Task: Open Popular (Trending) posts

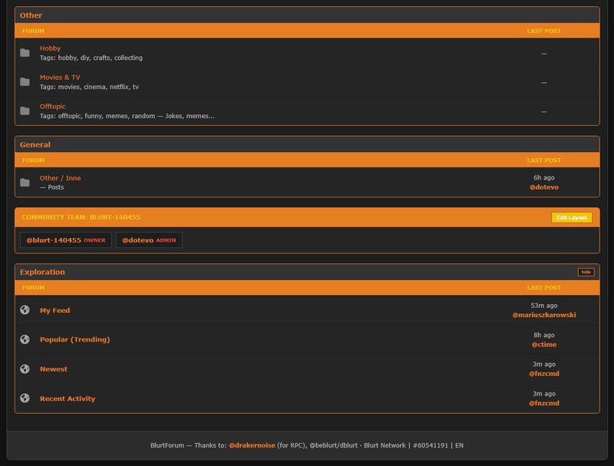Action: pos(74,339)
